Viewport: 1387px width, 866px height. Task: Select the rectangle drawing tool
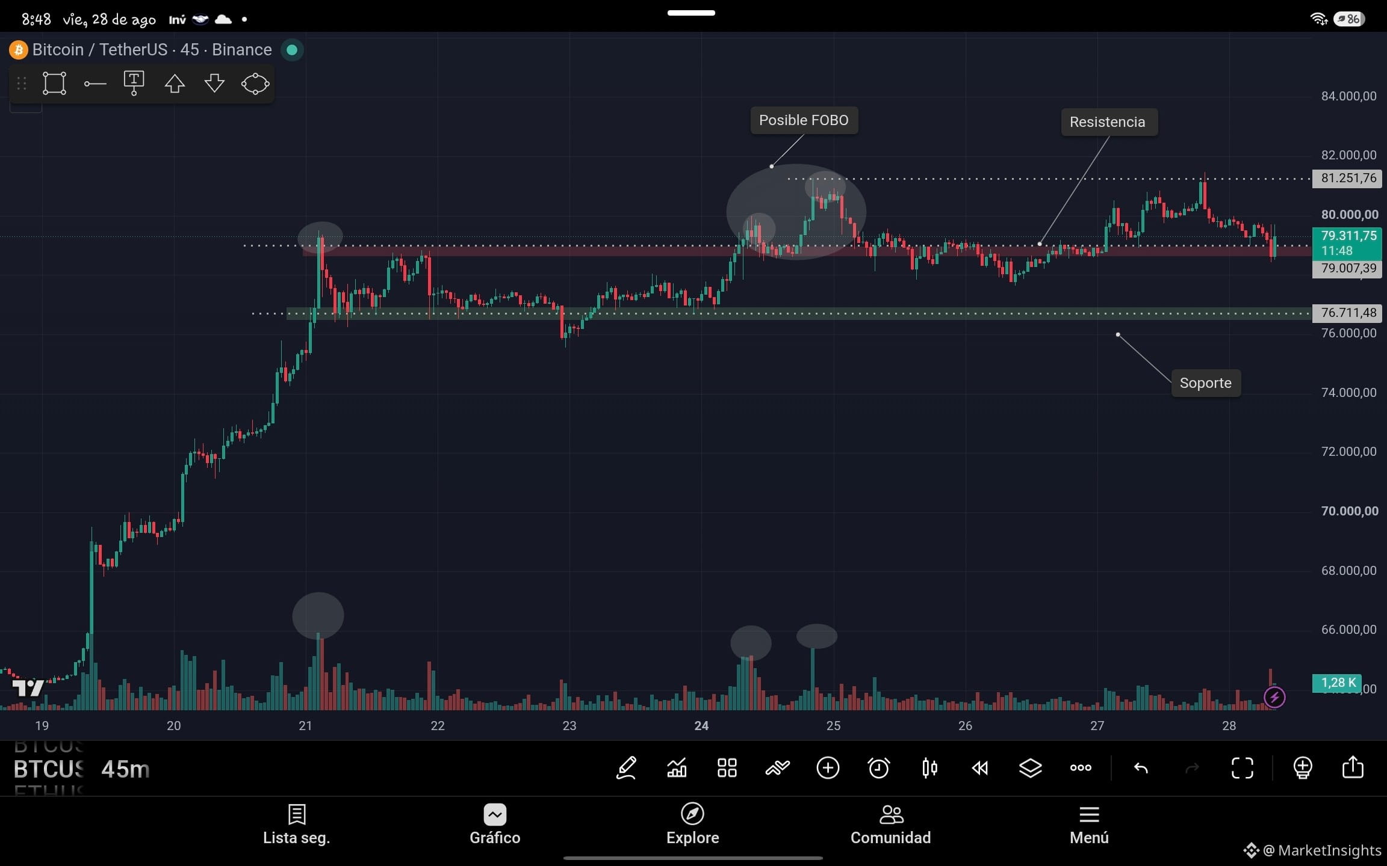[54, 84]
